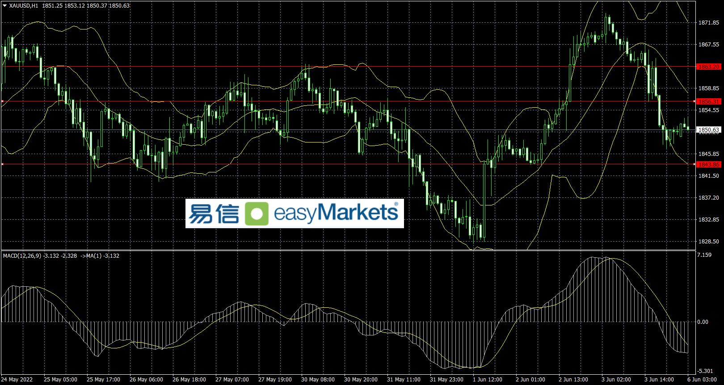Click the red 1856.31 price level label
Viewport: 724px width, 385px height.
[x=709, y=101]
